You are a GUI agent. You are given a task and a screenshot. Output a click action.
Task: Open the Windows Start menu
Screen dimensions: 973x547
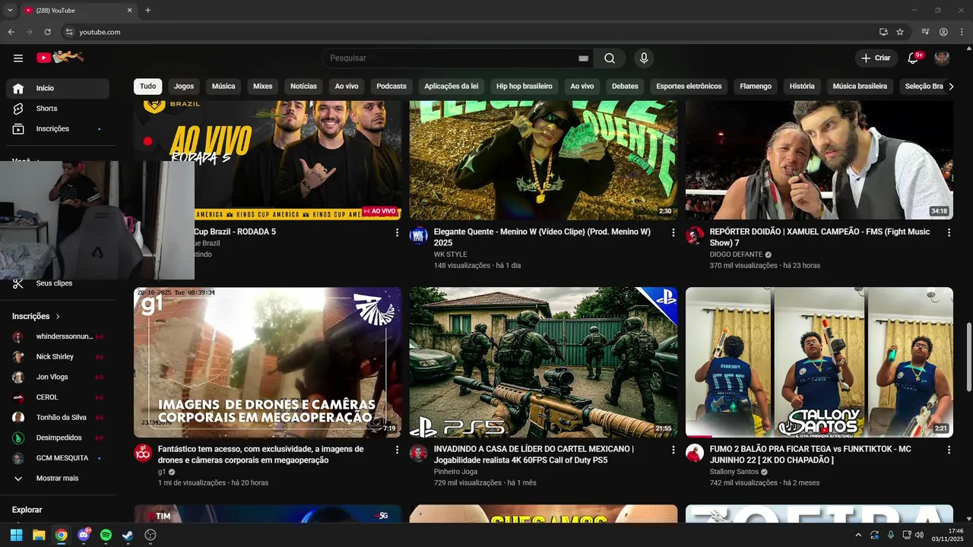(x=17, y=535)
